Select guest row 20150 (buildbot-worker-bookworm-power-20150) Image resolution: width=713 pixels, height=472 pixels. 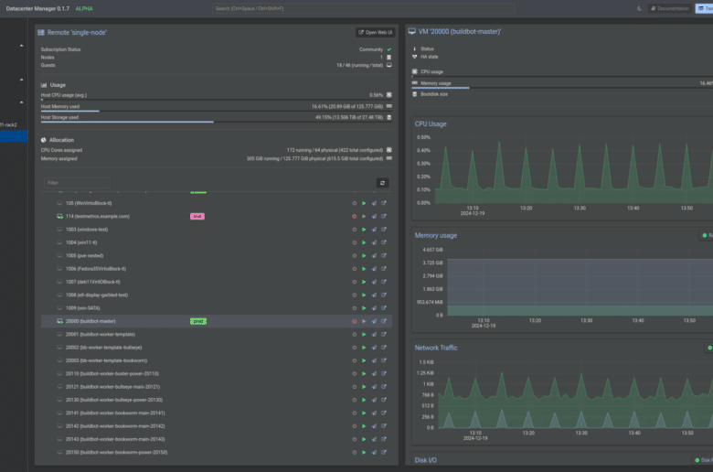(x=217, y=453)
